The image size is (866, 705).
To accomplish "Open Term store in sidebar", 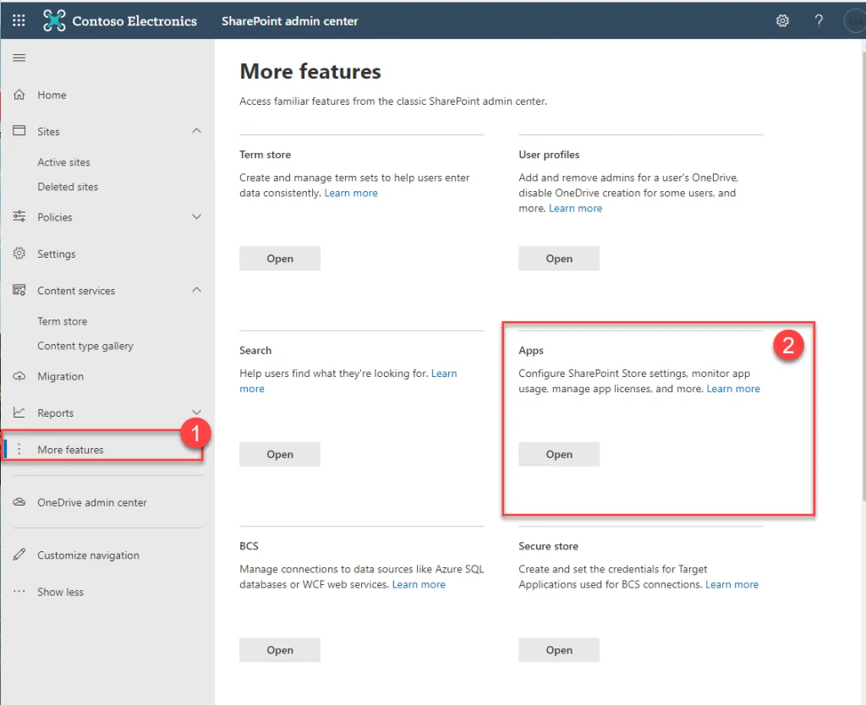I will tap(63, 321).
